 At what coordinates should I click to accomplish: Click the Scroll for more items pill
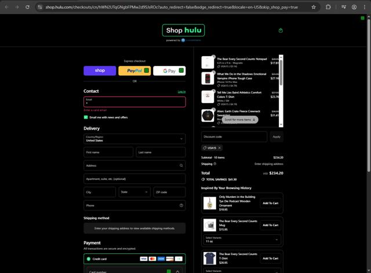[240, 120]
